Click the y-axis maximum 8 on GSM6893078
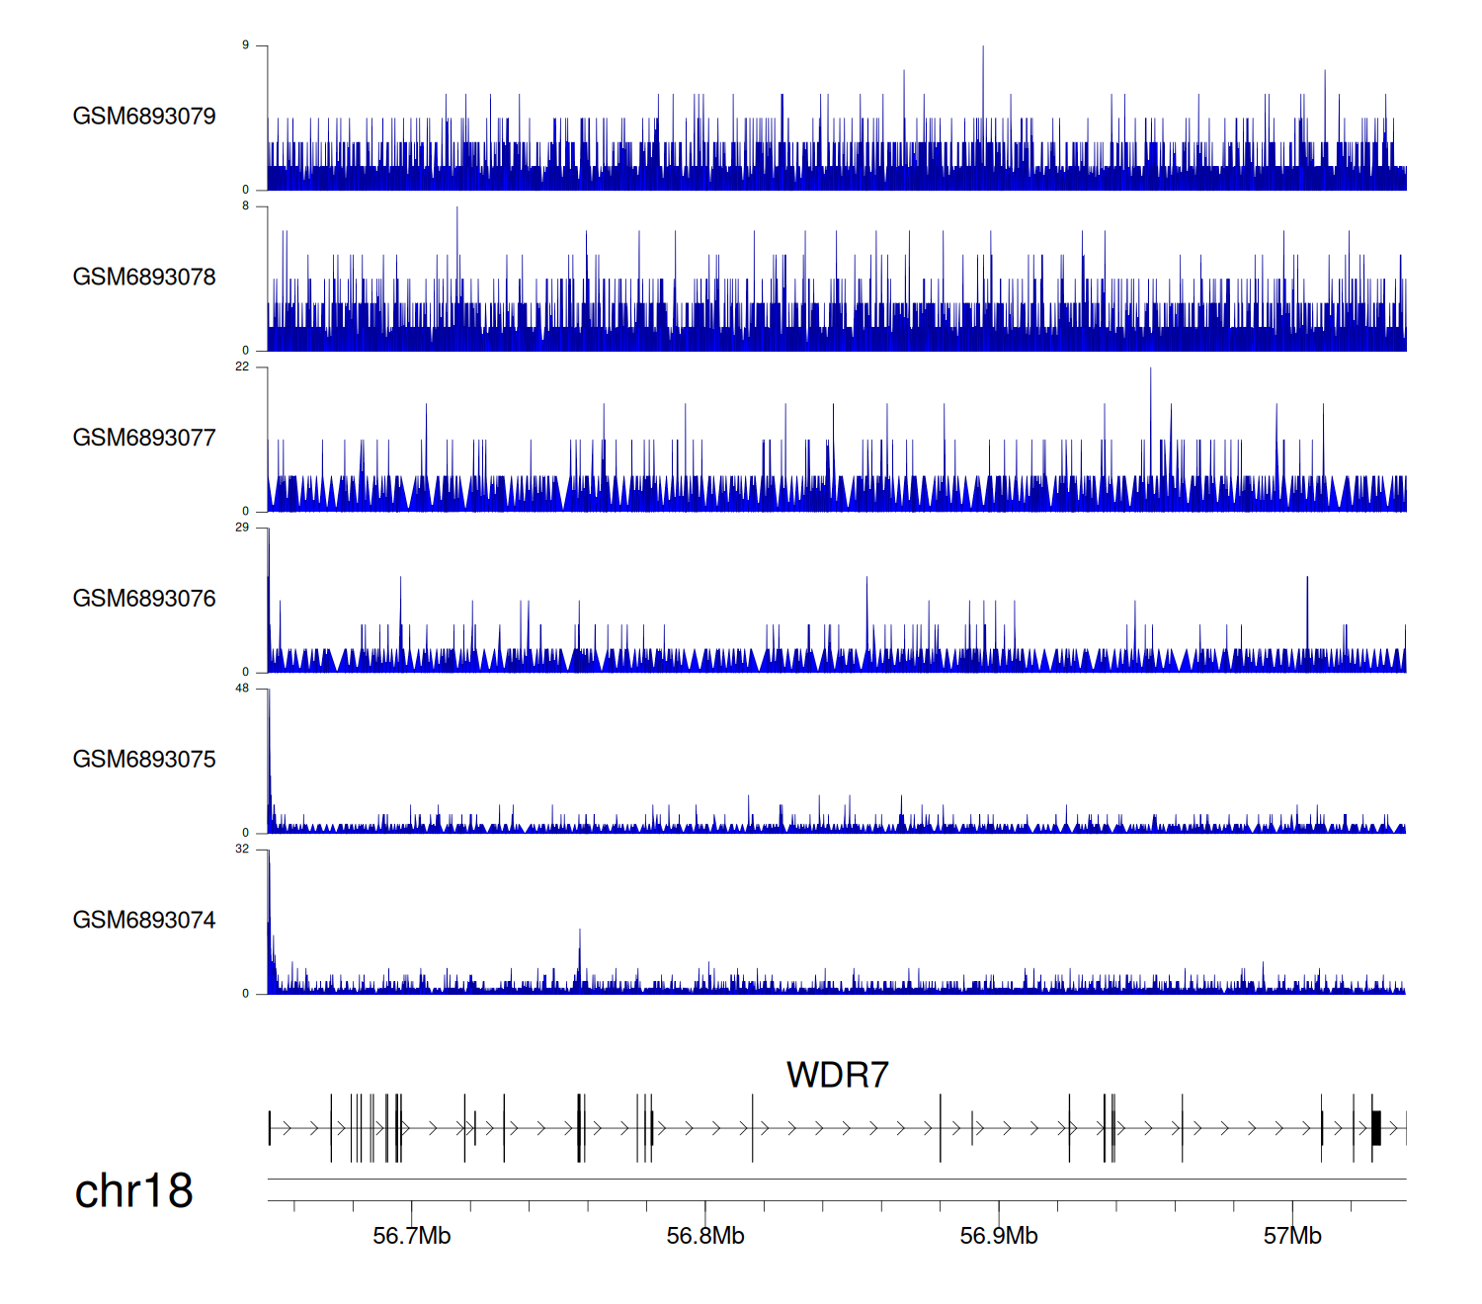The width and height of the screenshot is (1482, 1304). click(x=246, y=206)
